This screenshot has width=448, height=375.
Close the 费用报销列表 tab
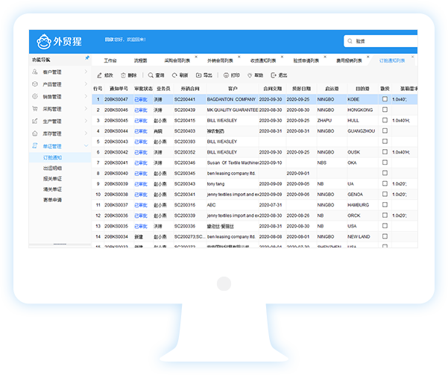pos(368,57)
